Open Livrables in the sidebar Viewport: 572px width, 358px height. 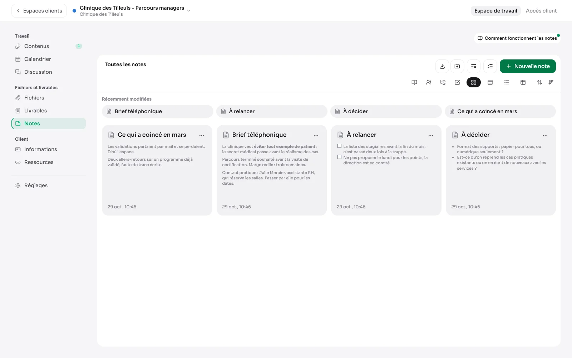click(x=49, y=111)
